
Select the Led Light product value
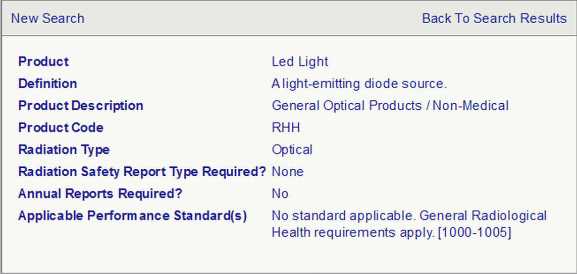point(300,62)
